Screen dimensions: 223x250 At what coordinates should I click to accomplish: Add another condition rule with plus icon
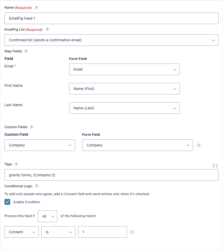132,232
